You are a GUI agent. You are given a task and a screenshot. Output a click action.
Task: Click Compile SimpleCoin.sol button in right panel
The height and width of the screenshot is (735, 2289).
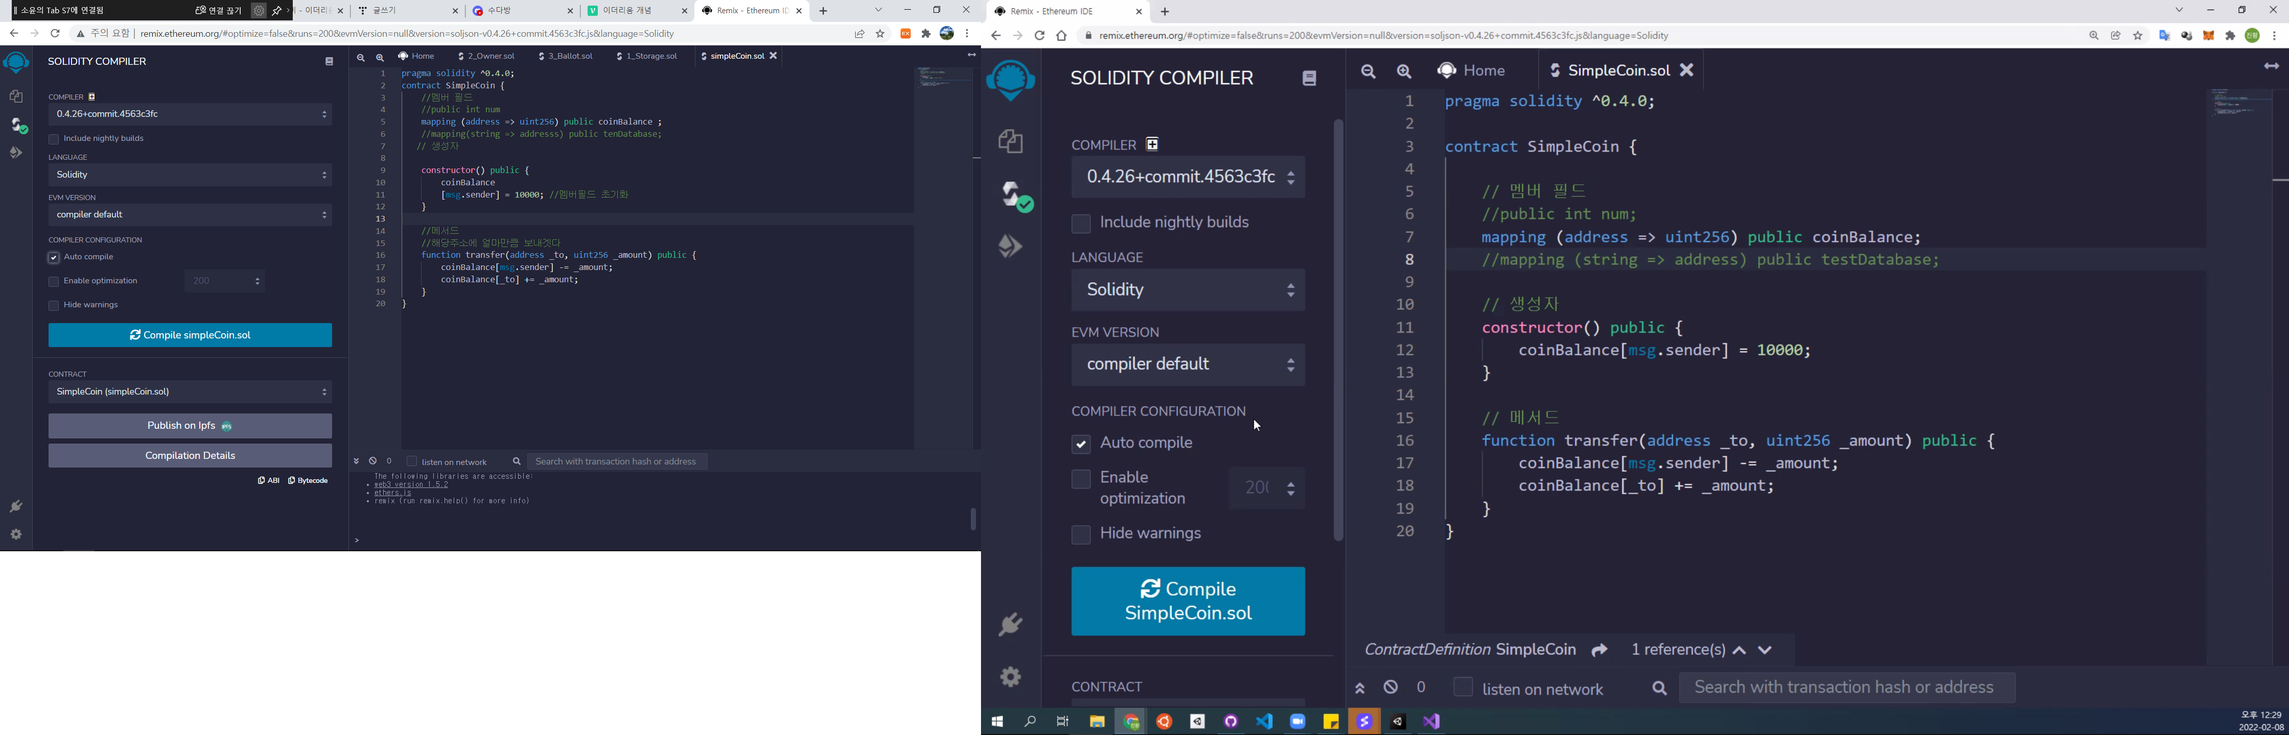click(x=1187, y=601)
